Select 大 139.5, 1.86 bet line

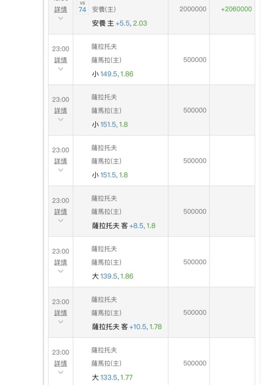(112, 276)
